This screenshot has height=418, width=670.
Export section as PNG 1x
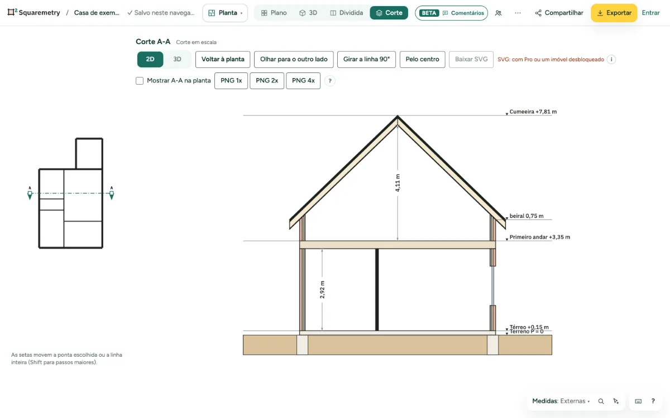231,81
